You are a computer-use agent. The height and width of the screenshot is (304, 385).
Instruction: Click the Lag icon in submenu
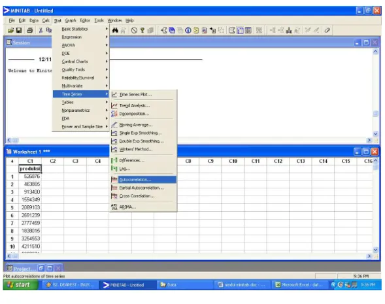(x=114, y=169)
